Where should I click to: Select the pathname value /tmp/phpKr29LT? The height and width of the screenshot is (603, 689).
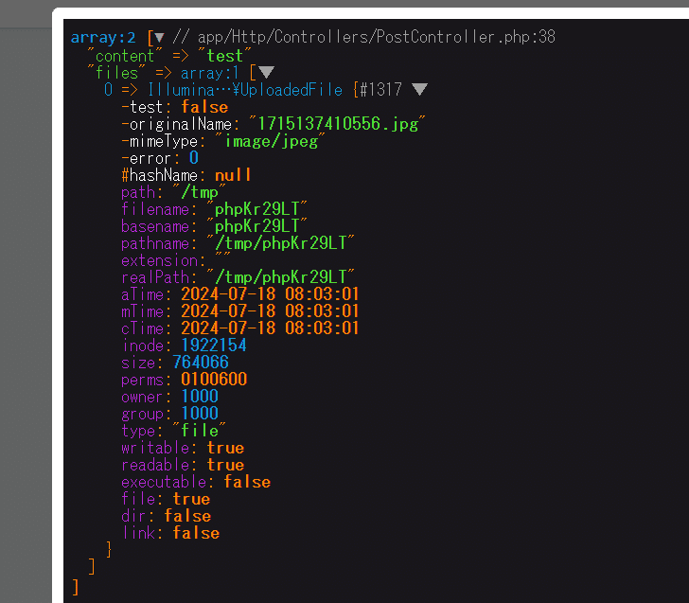click(x=280, y=243)
